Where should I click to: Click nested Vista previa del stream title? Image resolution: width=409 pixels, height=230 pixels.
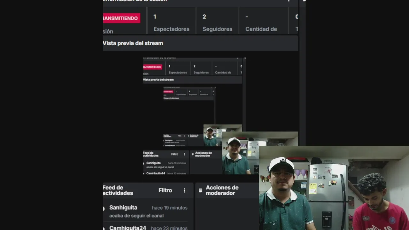158,80
